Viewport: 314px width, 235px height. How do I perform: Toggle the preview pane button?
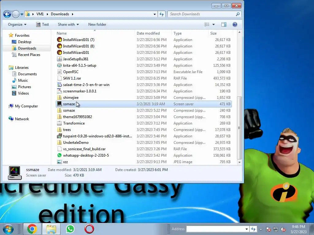224,24
